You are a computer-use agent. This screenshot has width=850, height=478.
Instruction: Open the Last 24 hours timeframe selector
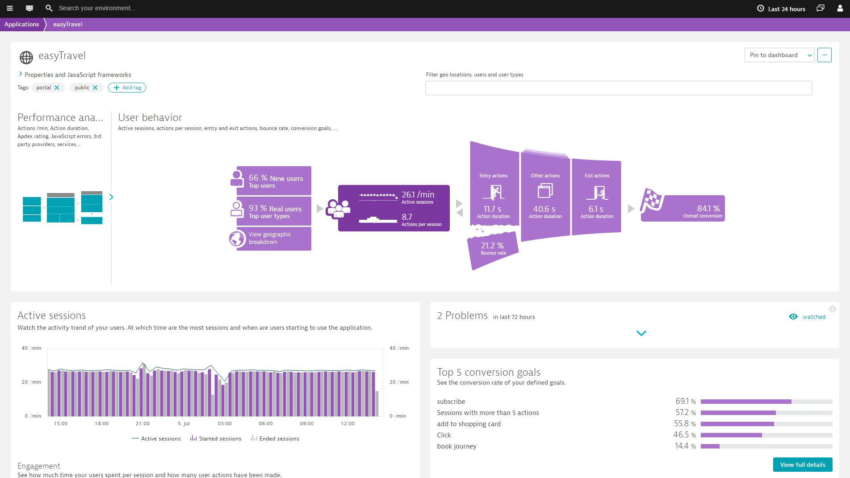click(x=781, y=8)
